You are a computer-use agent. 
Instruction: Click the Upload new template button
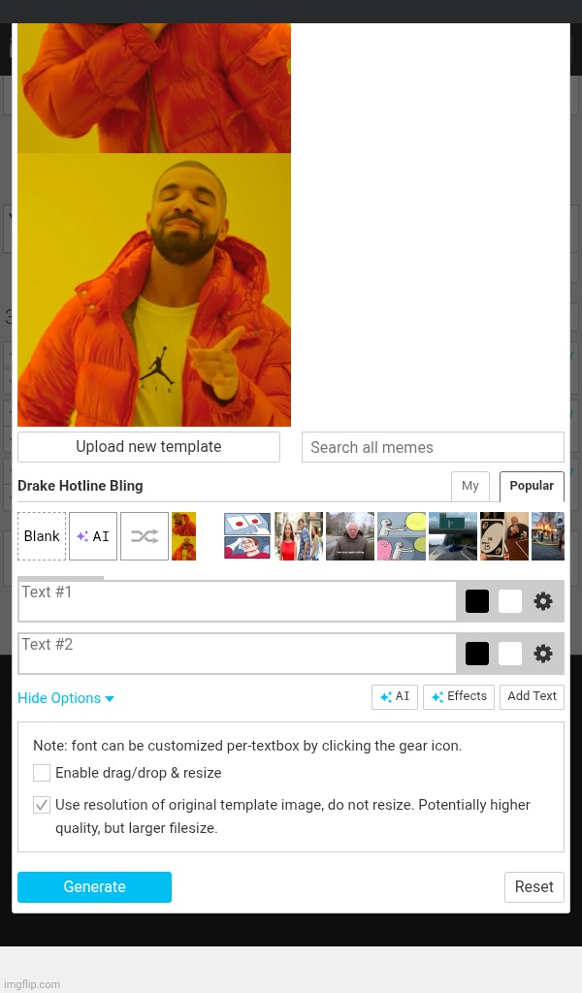pyautogui.click(x=148, y=447)
